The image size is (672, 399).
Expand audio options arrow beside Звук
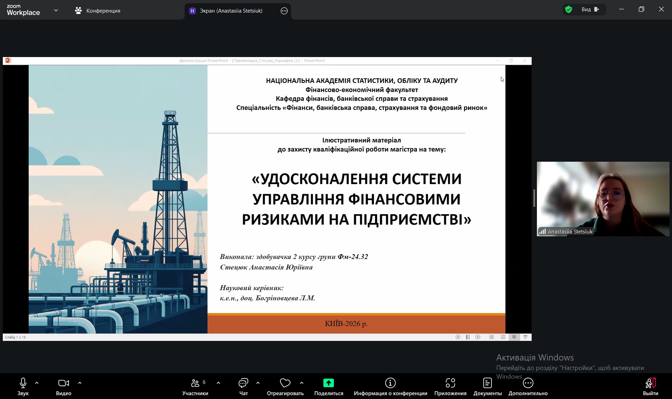click(x=37, y=383)
